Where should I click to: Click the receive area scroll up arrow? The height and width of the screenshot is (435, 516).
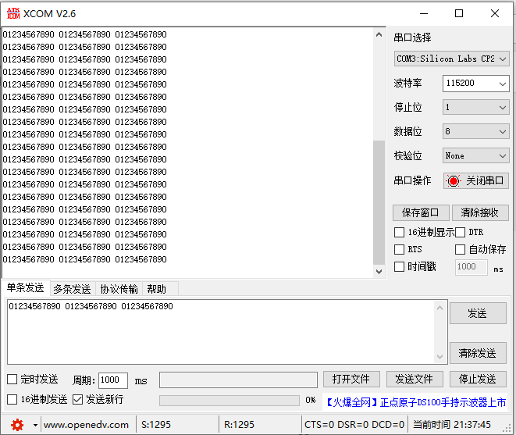(x=379, y=34)
